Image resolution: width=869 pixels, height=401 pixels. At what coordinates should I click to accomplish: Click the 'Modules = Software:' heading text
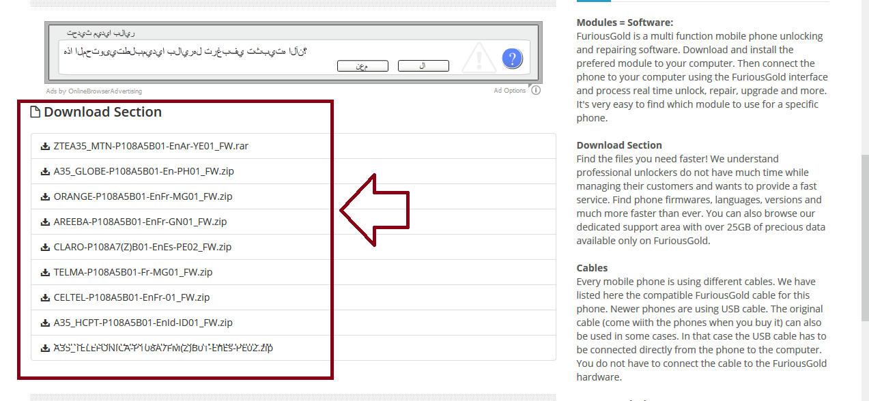click(625, 23)
